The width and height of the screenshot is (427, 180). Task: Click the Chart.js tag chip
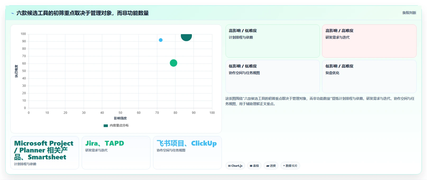(x=235, y=166)
